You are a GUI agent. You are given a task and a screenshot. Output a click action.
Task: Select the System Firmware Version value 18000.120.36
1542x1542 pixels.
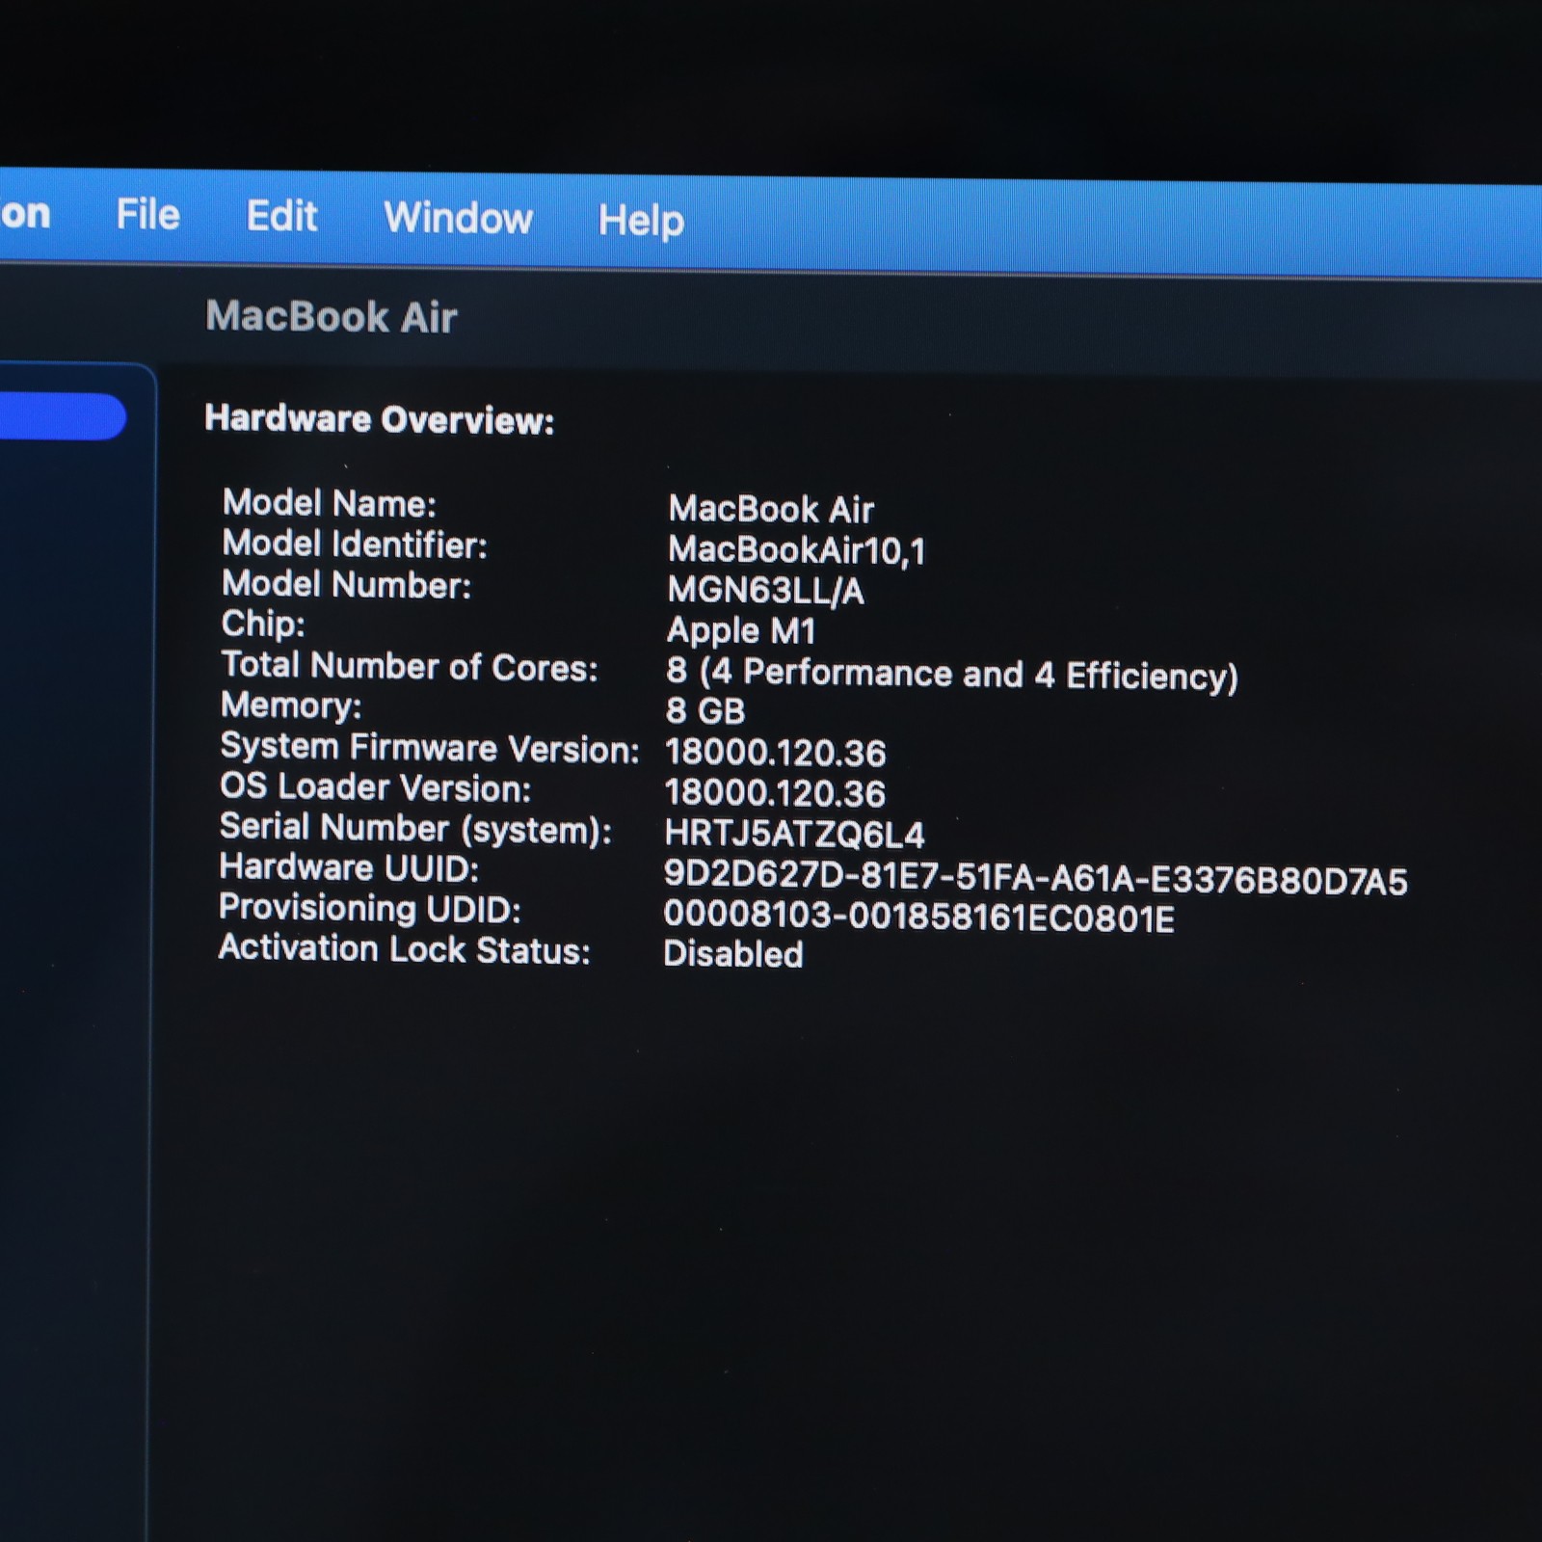(775, 753)
